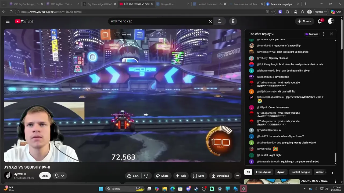Open Steam from the taskbar
This screenshot has height=193, width=344.
(196, 189)
